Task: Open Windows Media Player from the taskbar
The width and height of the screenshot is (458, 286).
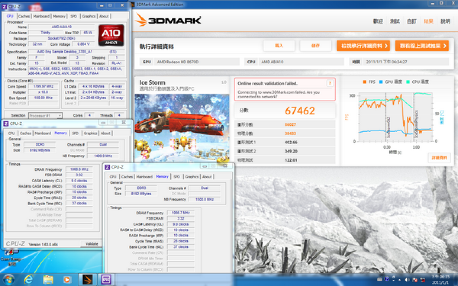Action: (x=67, y=279)
